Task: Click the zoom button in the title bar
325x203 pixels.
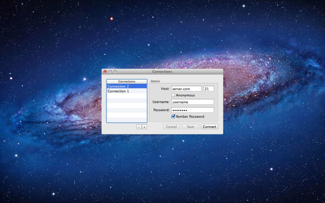Action: point(115,72)
